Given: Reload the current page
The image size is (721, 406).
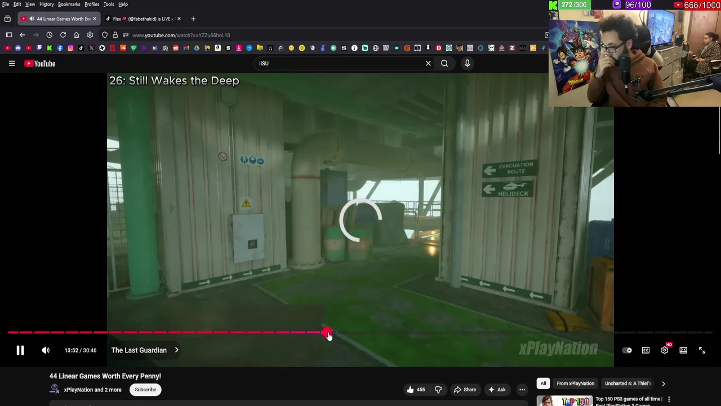Looking at the screenshot, I should 63,35.
